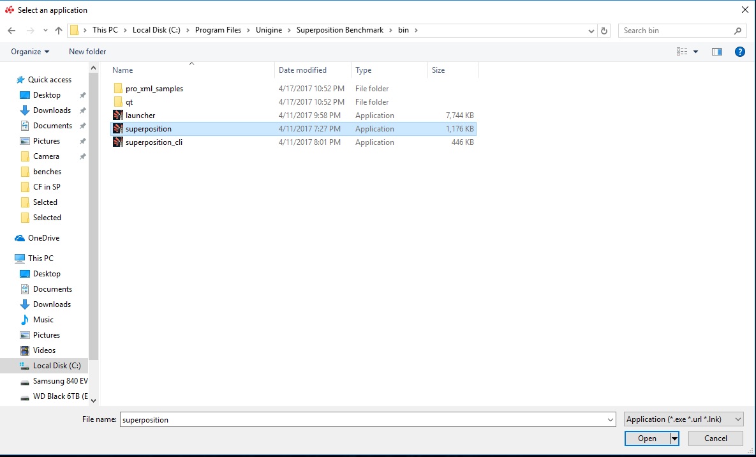
Task: Open OneDrive in sidebar
Action: (x=43, y=238)
